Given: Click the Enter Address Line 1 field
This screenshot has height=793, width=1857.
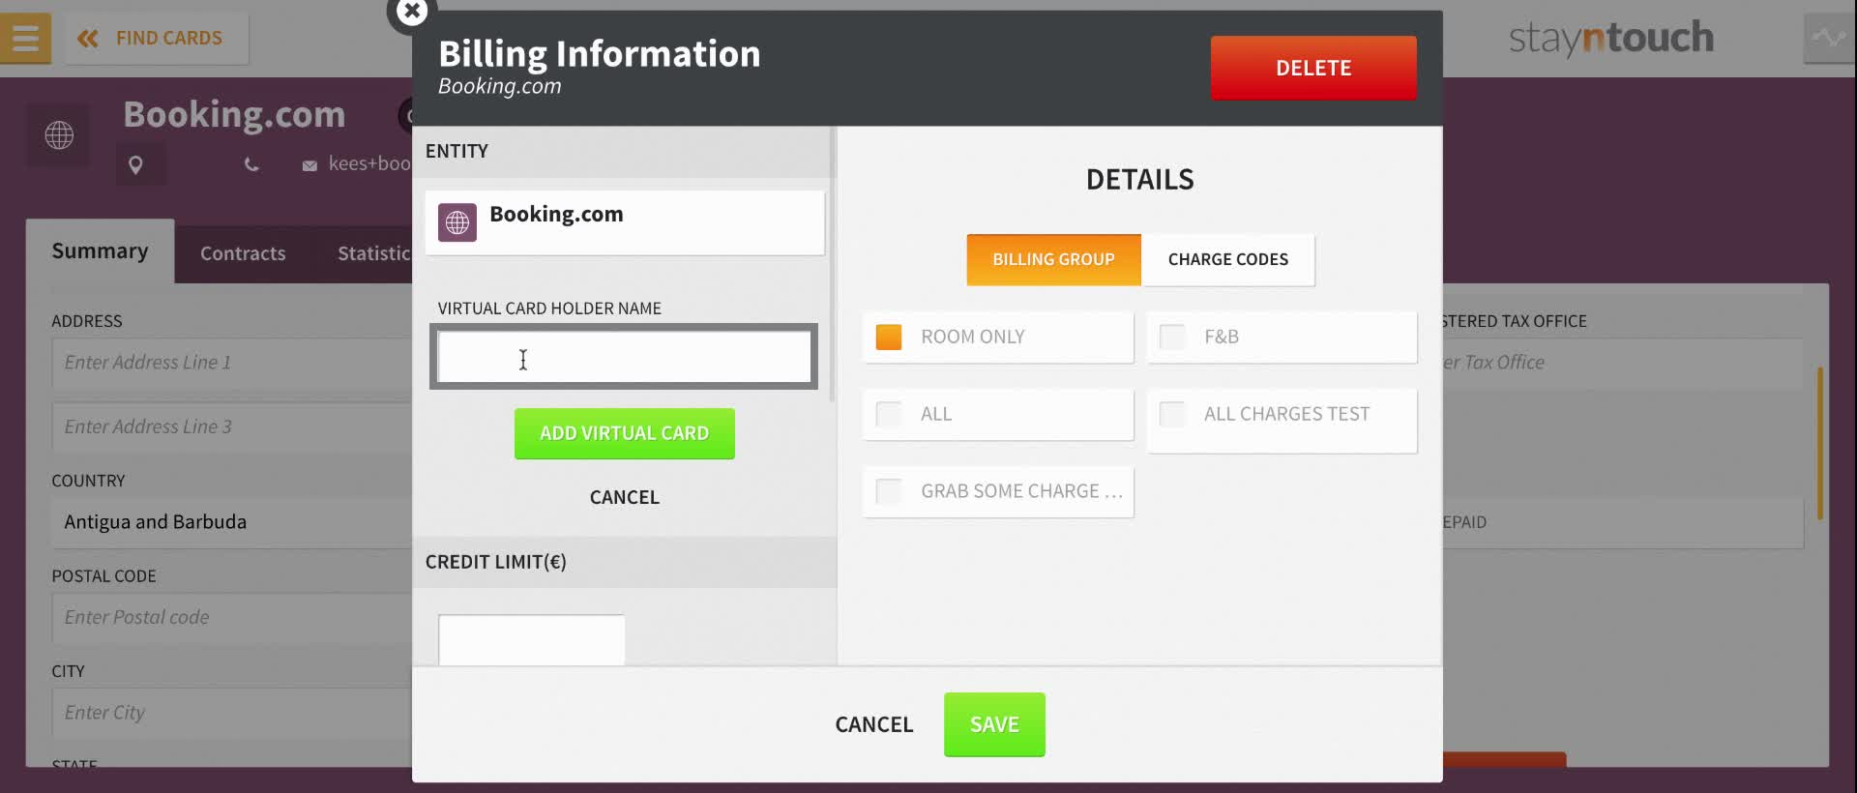Looking at the screenshot, I should click(232, 363).
